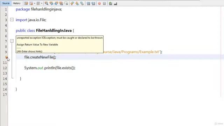This screenshot has height=126, width=224.
Task: Click Shift Line Left icon
Action: 88,3
